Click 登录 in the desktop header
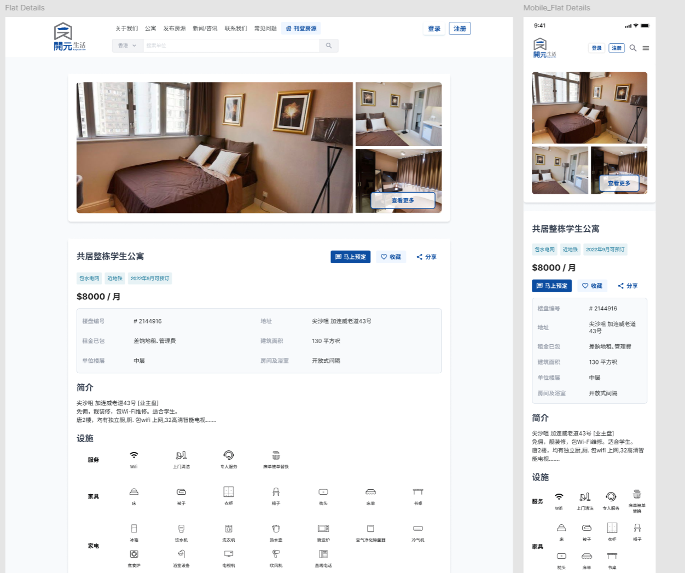 pos(434,28)
